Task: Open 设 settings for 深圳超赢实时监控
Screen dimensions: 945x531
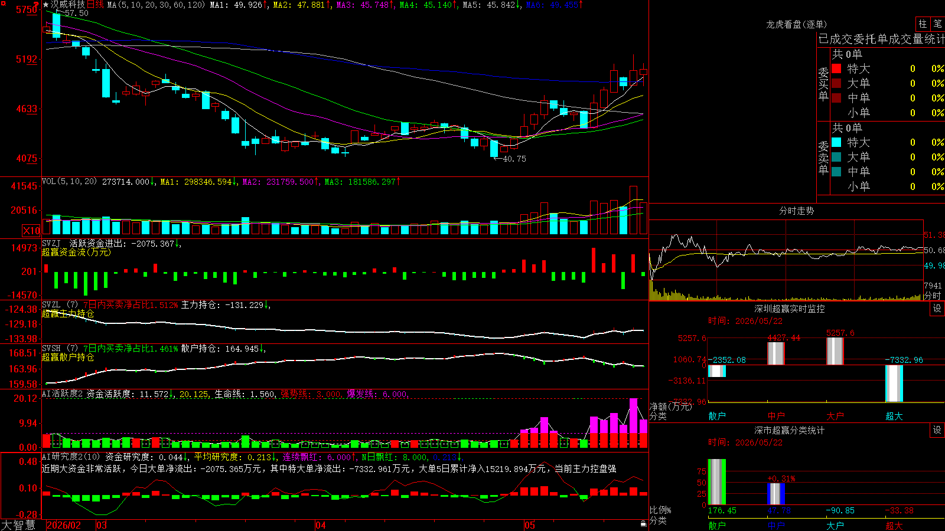Action: point(937,309)
